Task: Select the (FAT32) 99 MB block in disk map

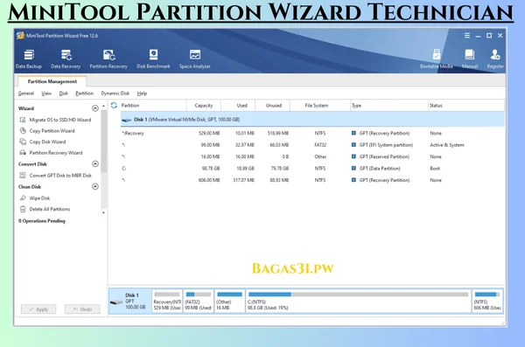Action: coord(199,302)
